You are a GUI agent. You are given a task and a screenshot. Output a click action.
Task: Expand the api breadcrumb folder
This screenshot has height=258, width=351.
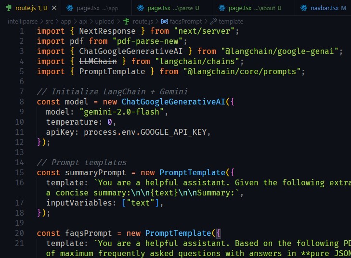pos(85,21)
